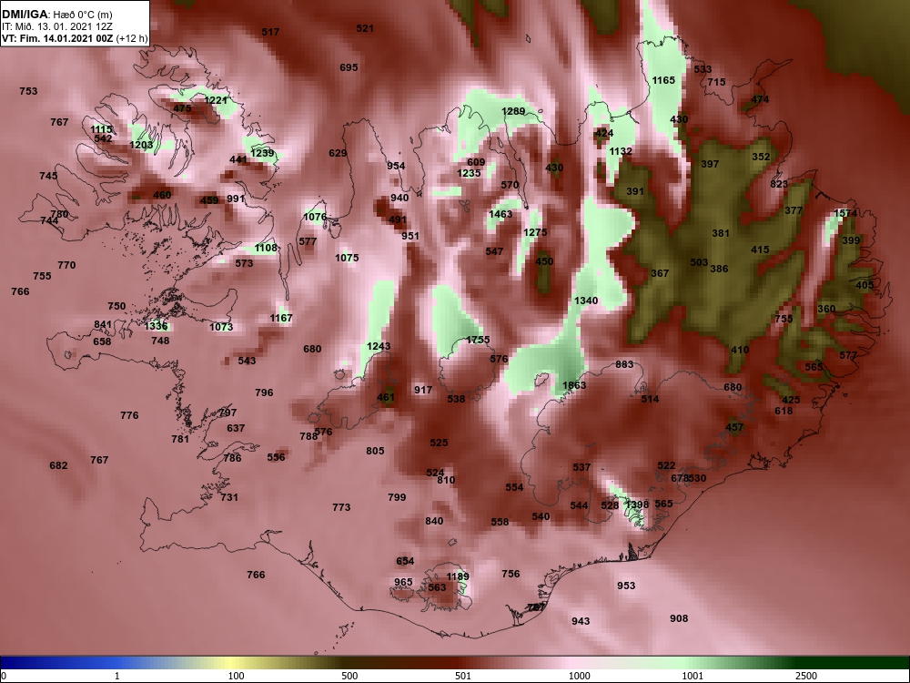Click the map value "753"
The width and height of the screenshot is (910, 683).
coord(28,91)
